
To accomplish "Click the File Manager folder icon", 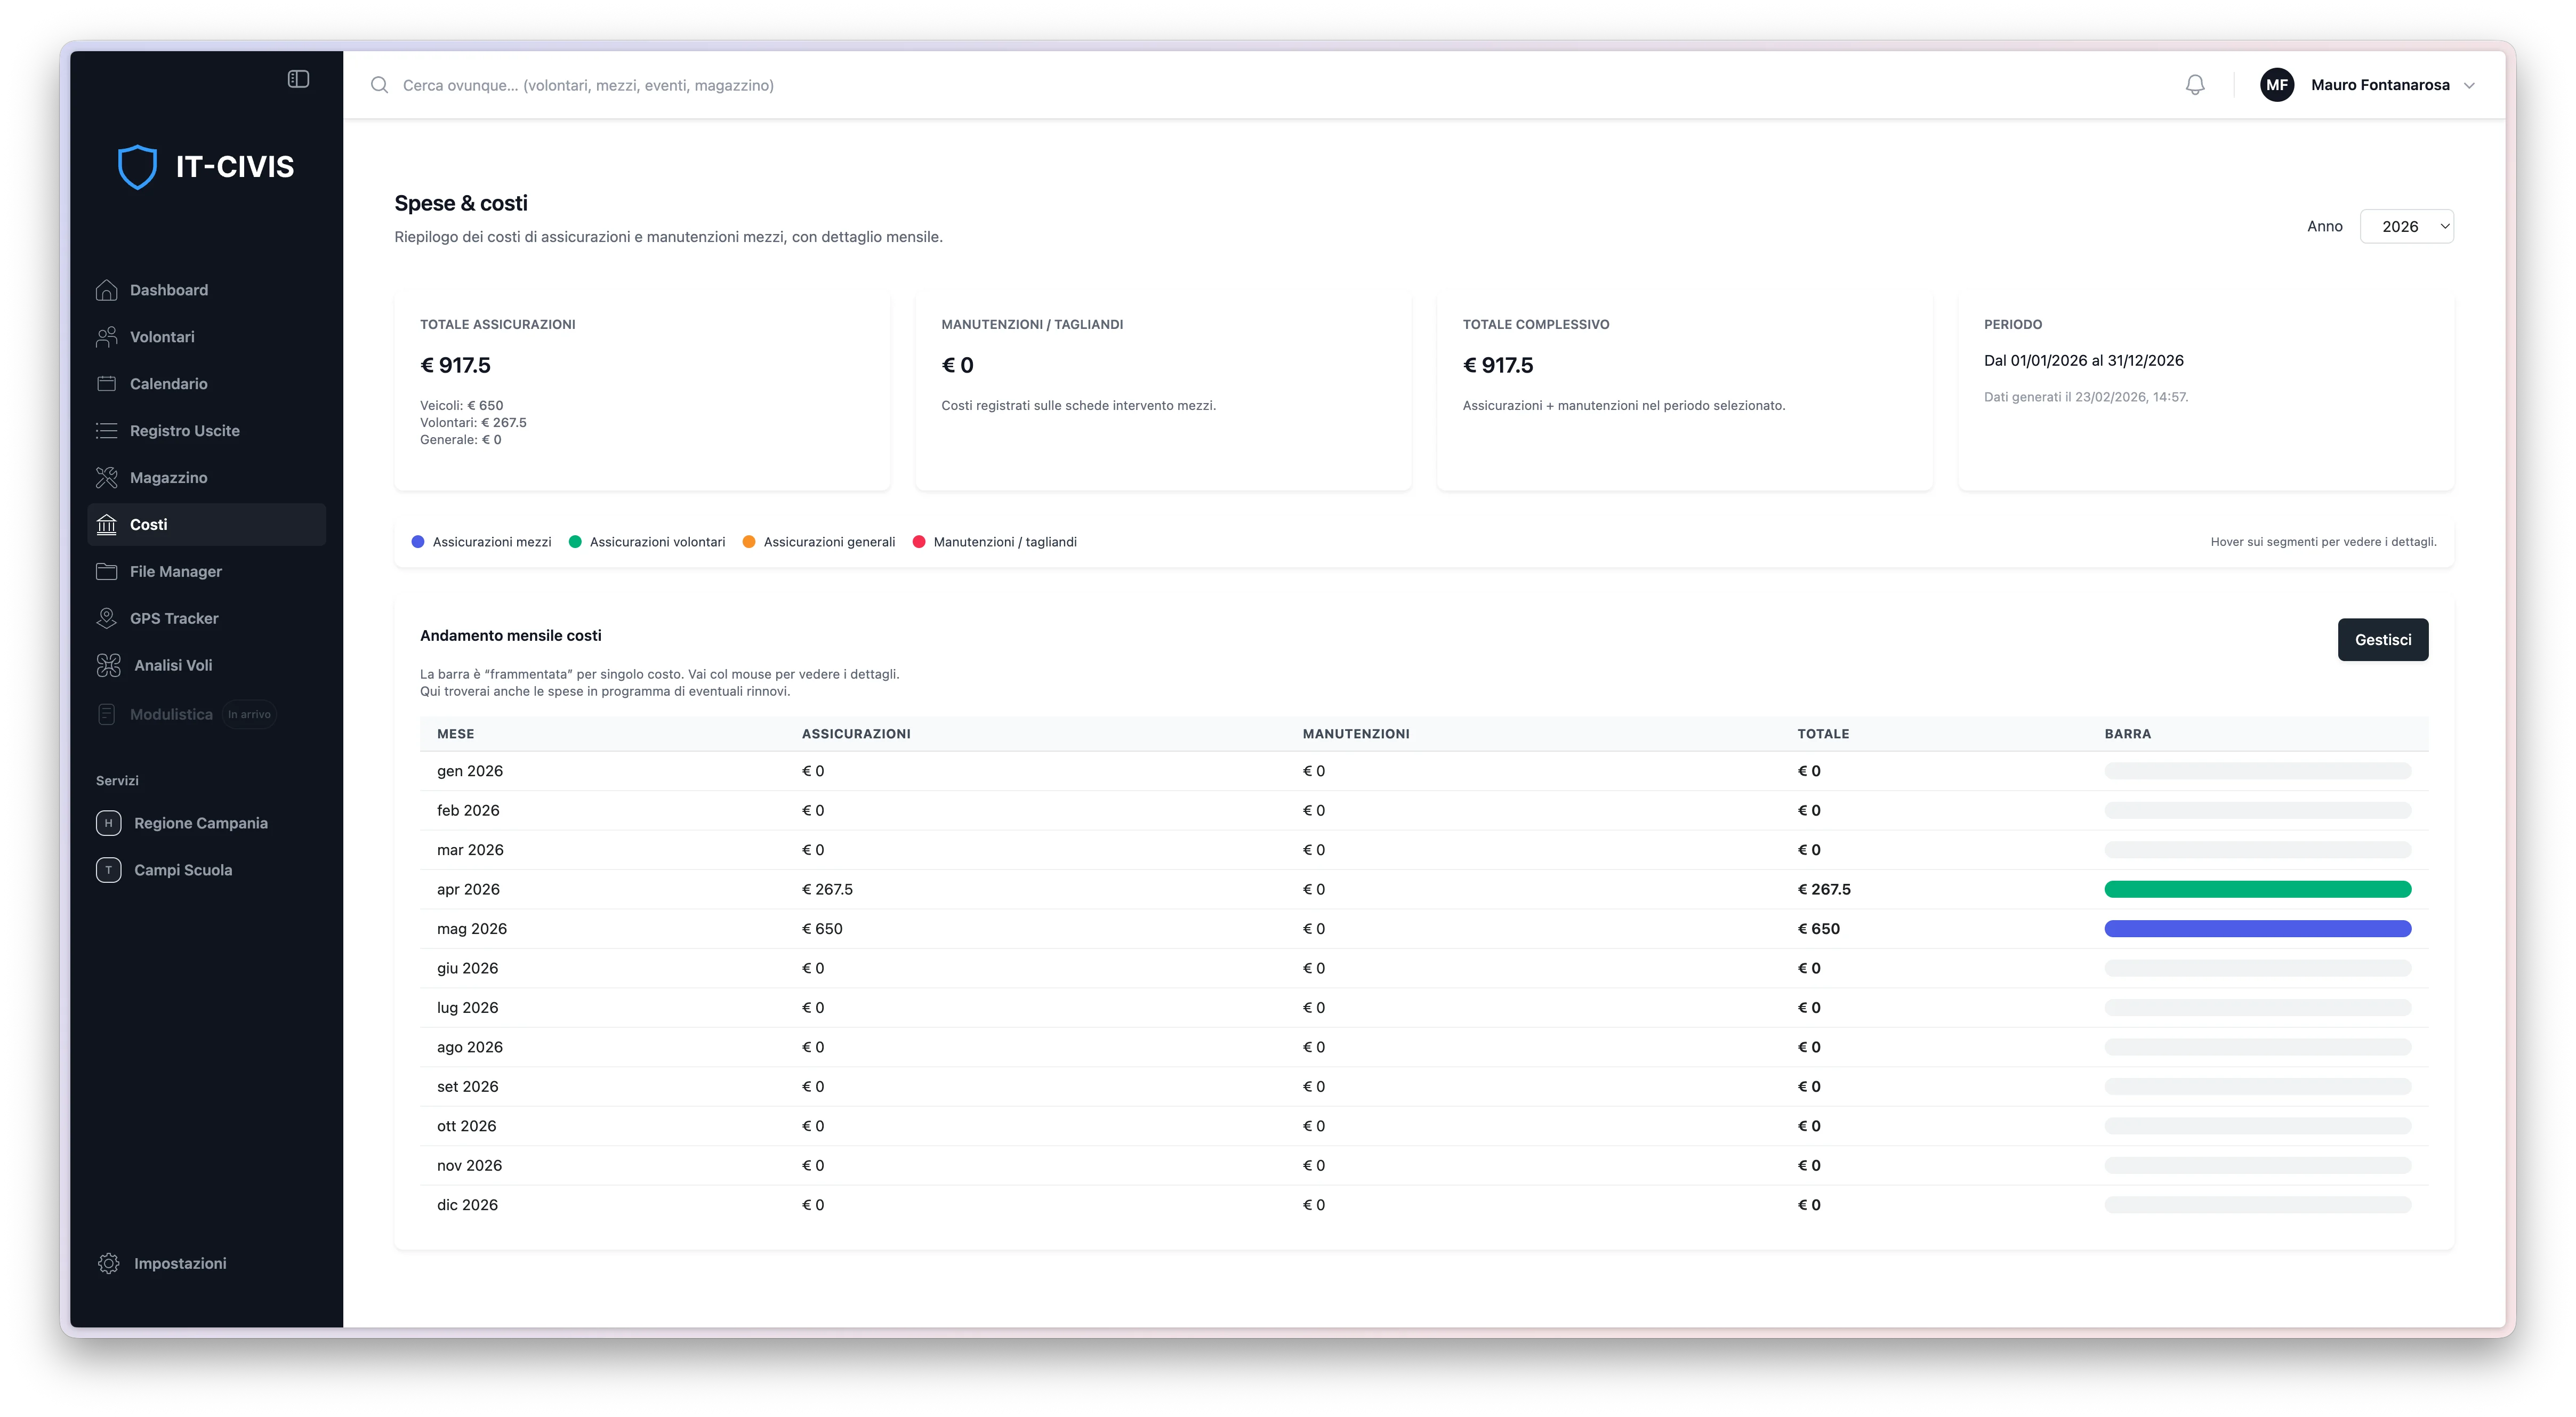I will 107,572.
